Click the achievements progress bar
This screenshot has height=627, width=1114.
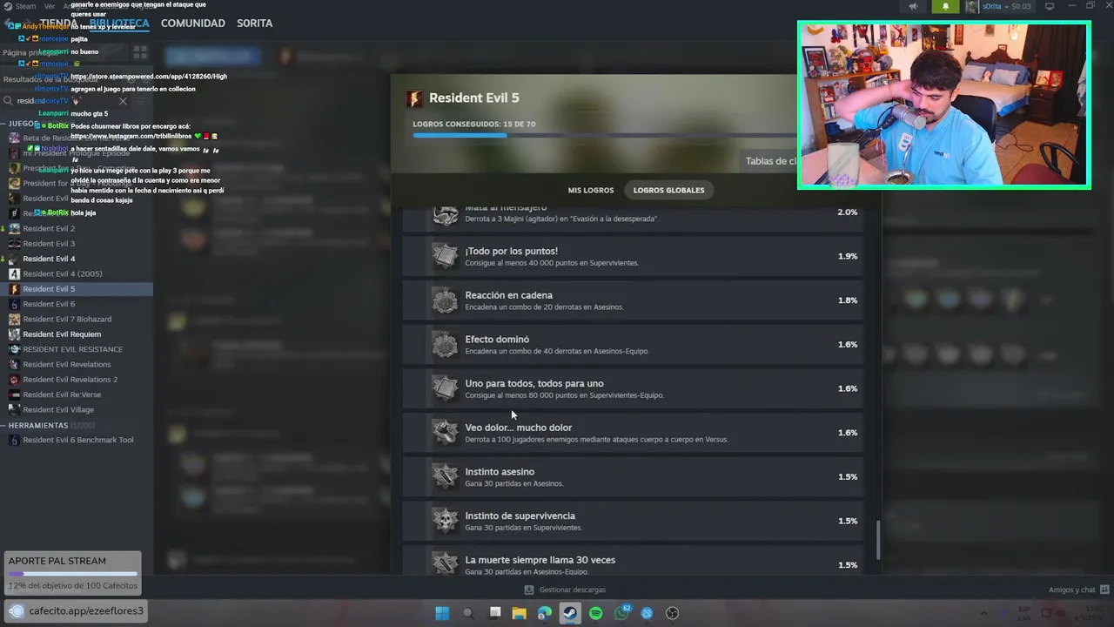pyautogui.click(x=604, y=135)
